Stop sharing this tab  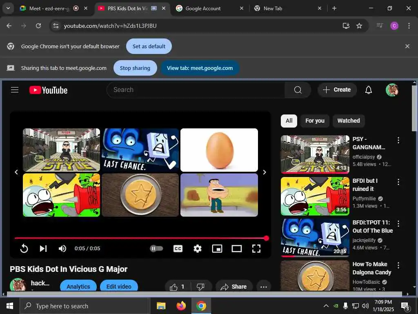[135, 68]
